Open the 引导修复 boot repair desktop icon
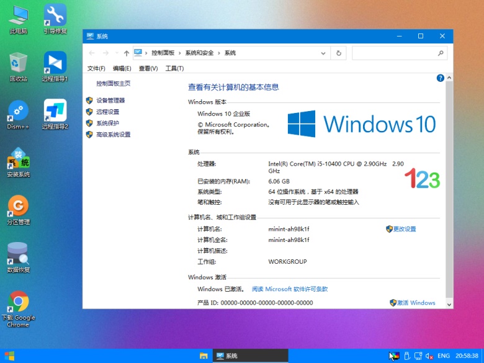Viewport: 484px width, 363px height. coord(55,17)
